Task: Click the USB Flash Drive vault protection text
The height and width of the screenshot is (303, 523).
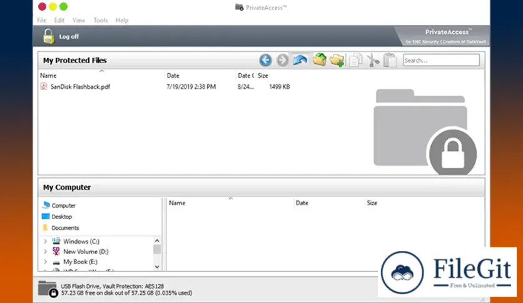Action: pos(112,286)
